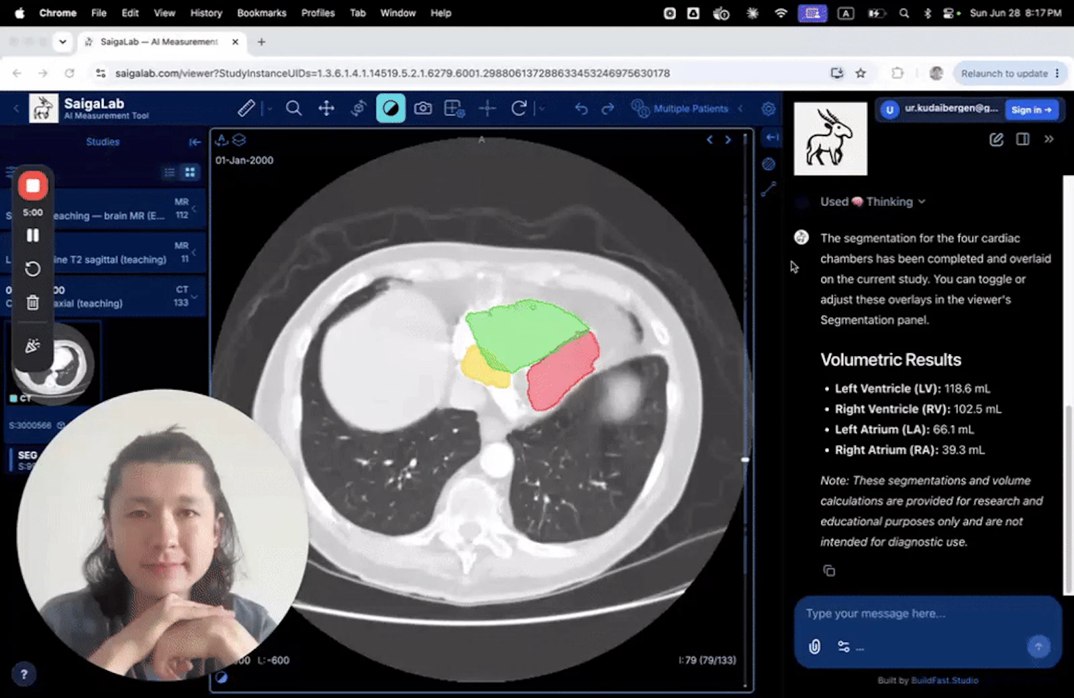This screenshot has width=1074, height=698.
Task: Attach a file with paperclip icon
Action: [x=814, y=646]
